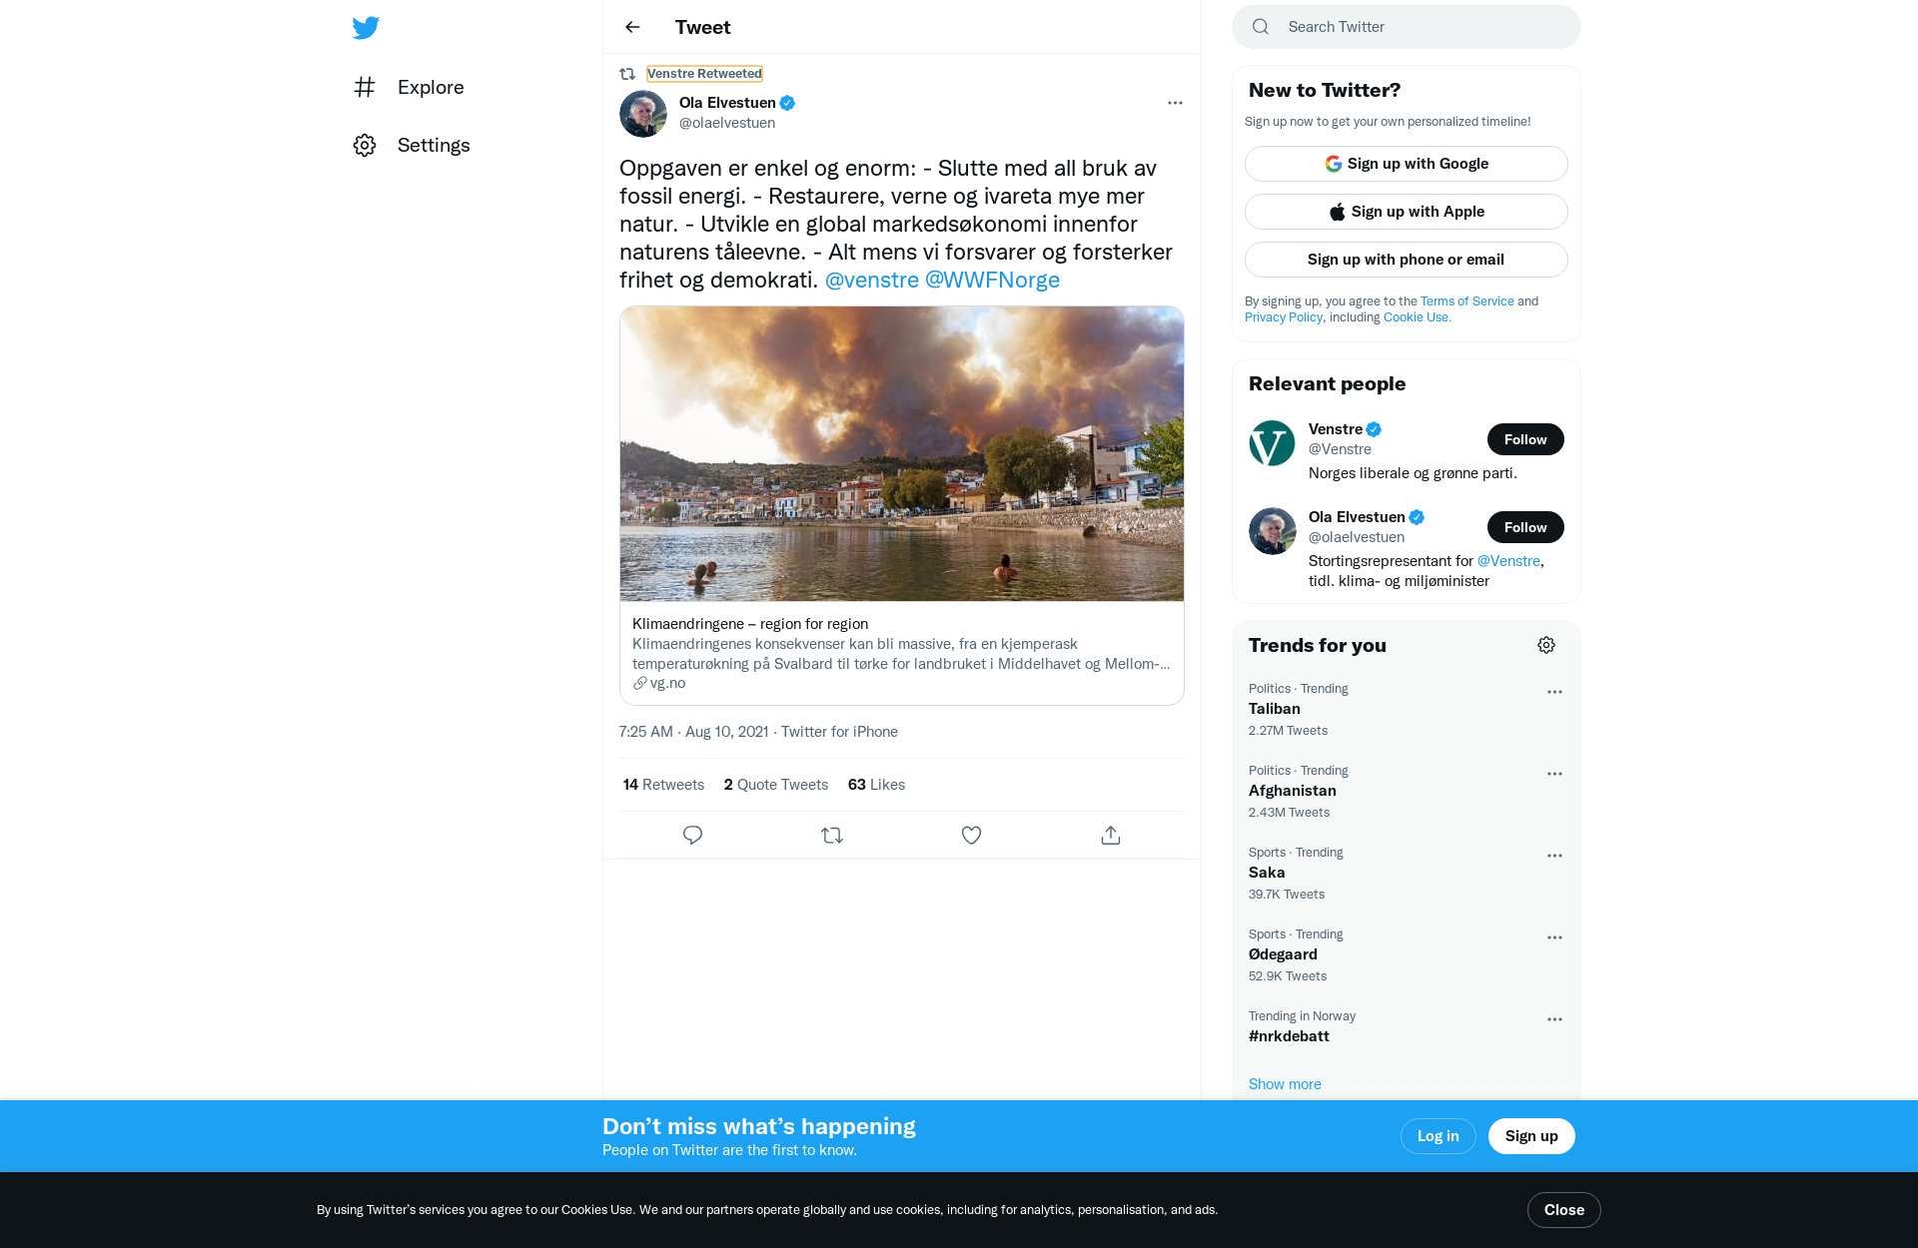View the 14 Retweets list
Viewport: 1918px width, 1248px height.
(663, 785)
